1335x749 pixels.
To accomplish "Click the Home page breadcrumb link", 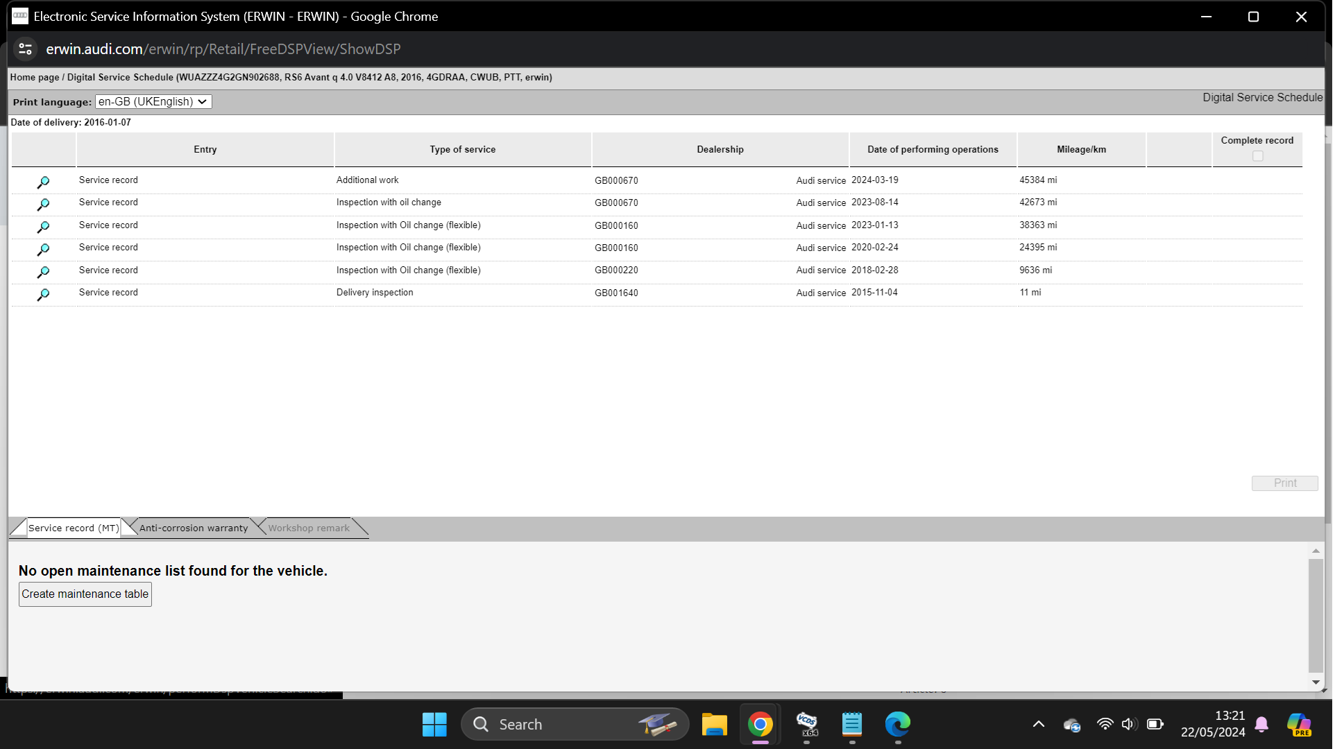I will pyautogui.click(x=35, y=77).
